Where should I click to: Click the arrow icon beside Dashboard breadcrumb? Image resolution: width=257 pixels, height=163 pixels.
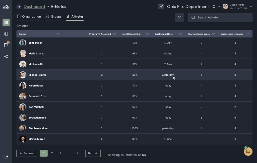click(x=19, y=7)
